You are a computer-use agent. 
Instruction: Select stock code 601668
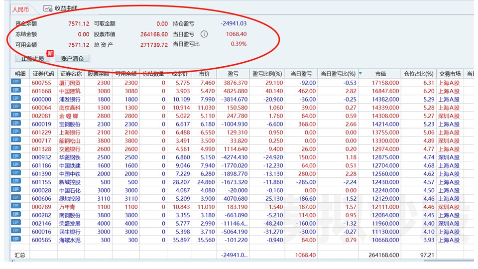pos(41,91)
